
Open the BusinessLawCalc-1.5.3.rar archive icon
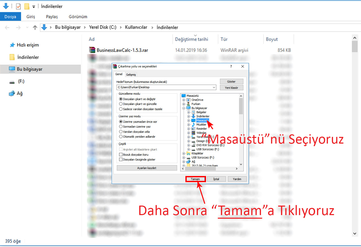tap(92, 50)
